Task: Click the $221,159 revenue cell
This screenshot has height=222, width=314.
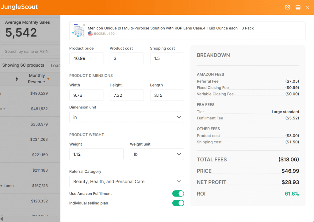Action: (40, 155)
